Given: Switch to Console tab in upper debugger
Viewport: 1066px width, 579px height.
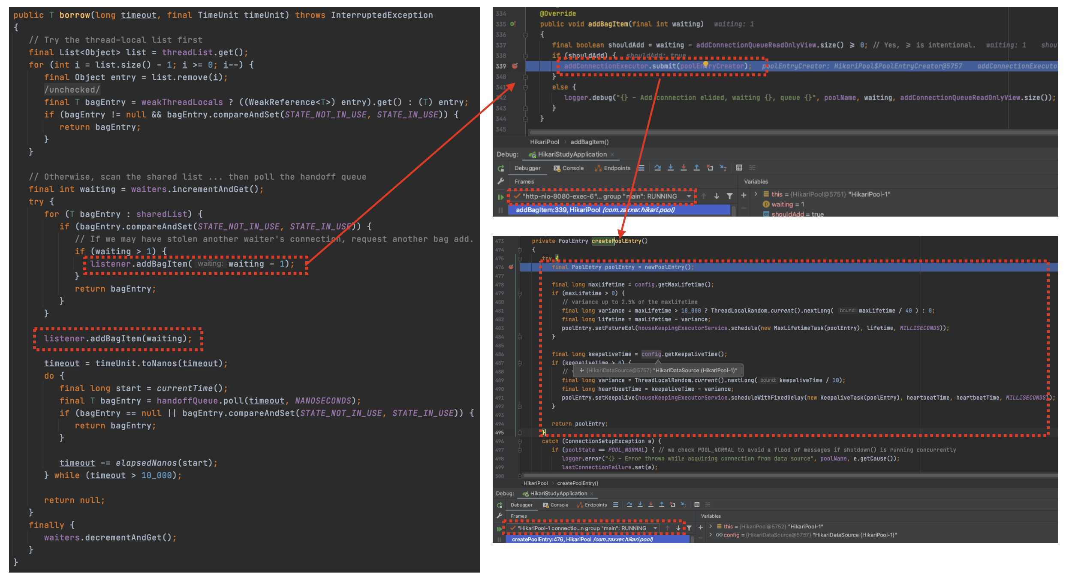Looking at the screenshot, I should [569, 168].
